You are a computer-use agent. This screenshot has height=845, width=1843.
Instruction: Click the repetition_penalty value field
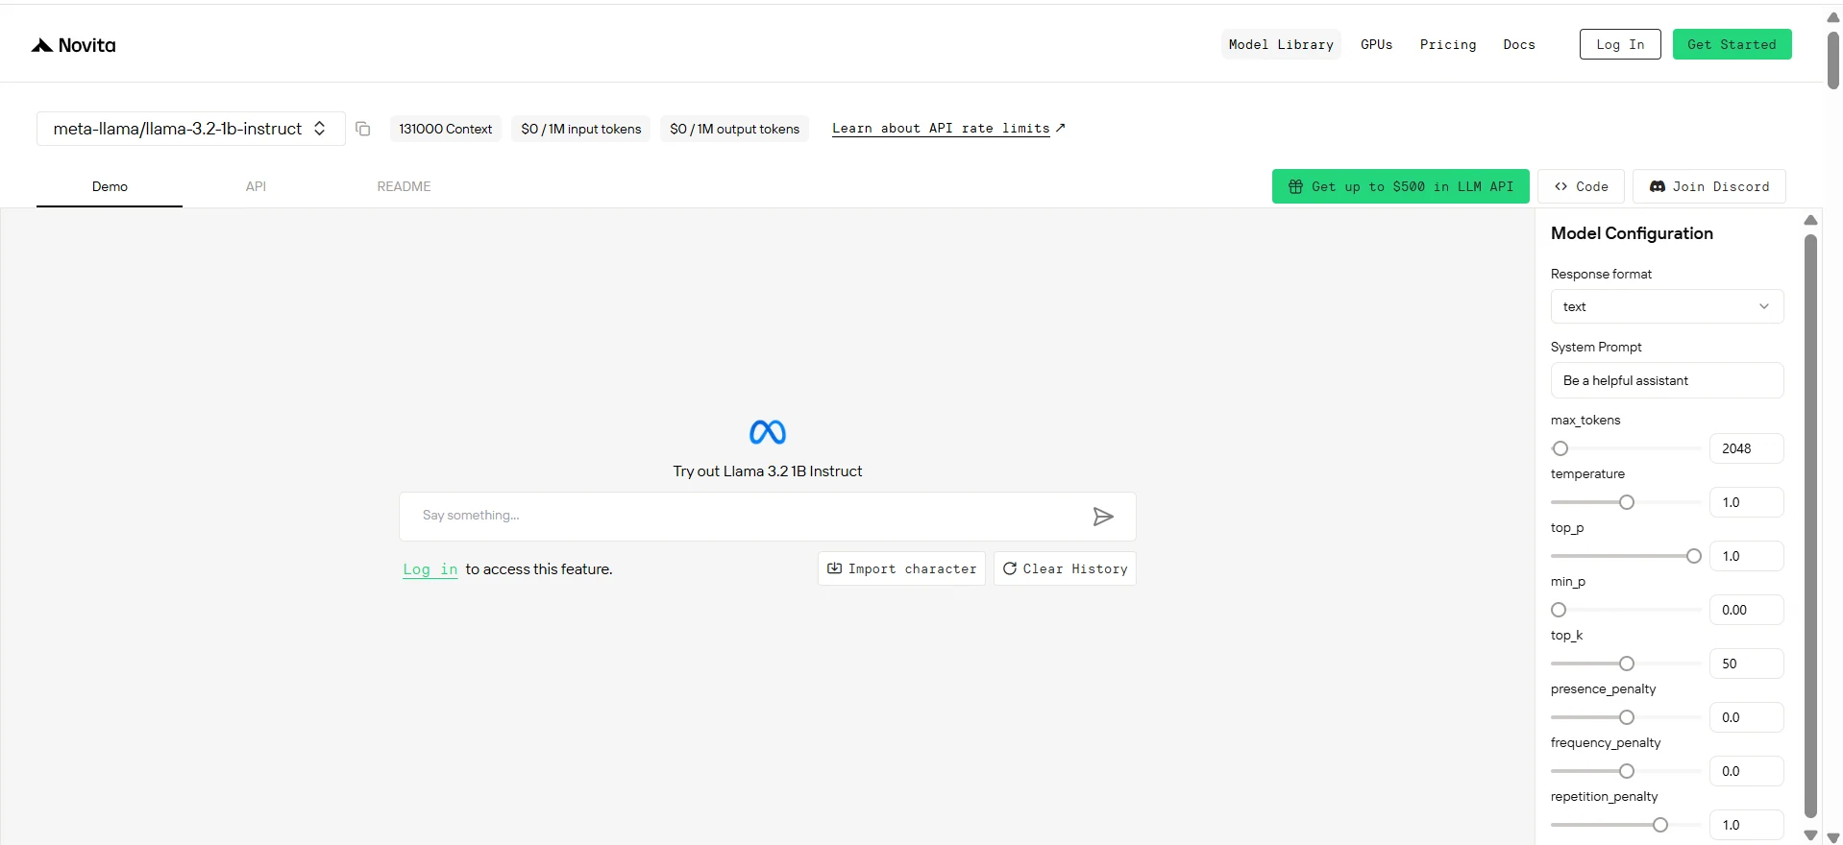tap(1746, 825)
